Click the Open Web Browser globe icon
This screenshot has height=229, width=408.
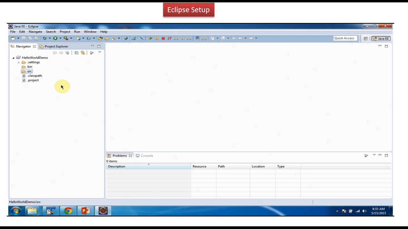pyautogui.click(x=126, y=38)
